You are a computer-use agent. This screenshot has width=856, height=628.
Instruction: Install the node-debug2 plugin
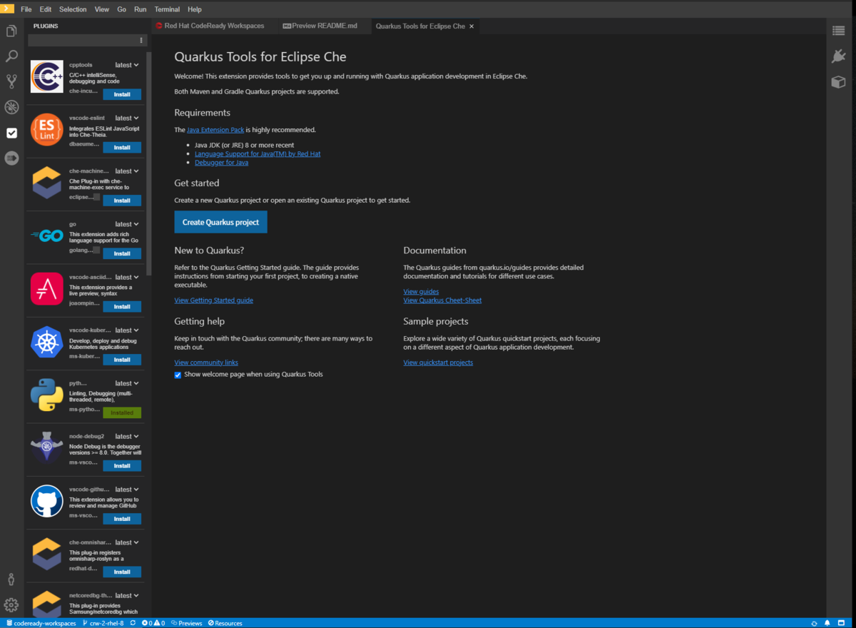(x=122, y=466)
